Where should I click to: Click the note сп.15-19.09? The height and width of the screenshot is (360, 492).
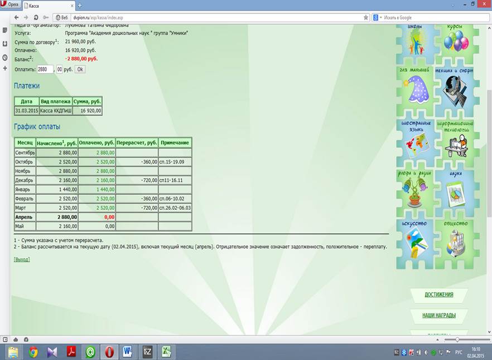(x=172, y=162)
